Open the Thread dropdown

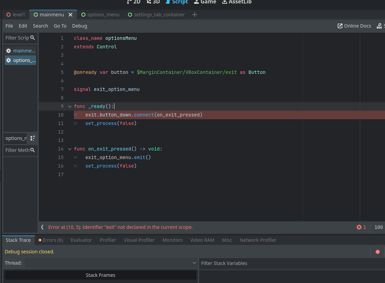pos(111,263)
